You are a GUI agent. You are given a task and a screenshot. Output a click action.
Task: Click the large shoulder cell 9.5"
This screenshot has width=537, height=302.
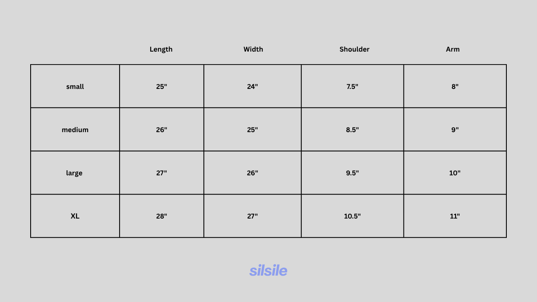tap(352, 173)
